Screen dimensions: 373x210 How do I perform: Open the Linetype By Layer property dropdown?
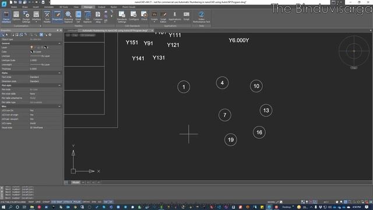[45, 56]
